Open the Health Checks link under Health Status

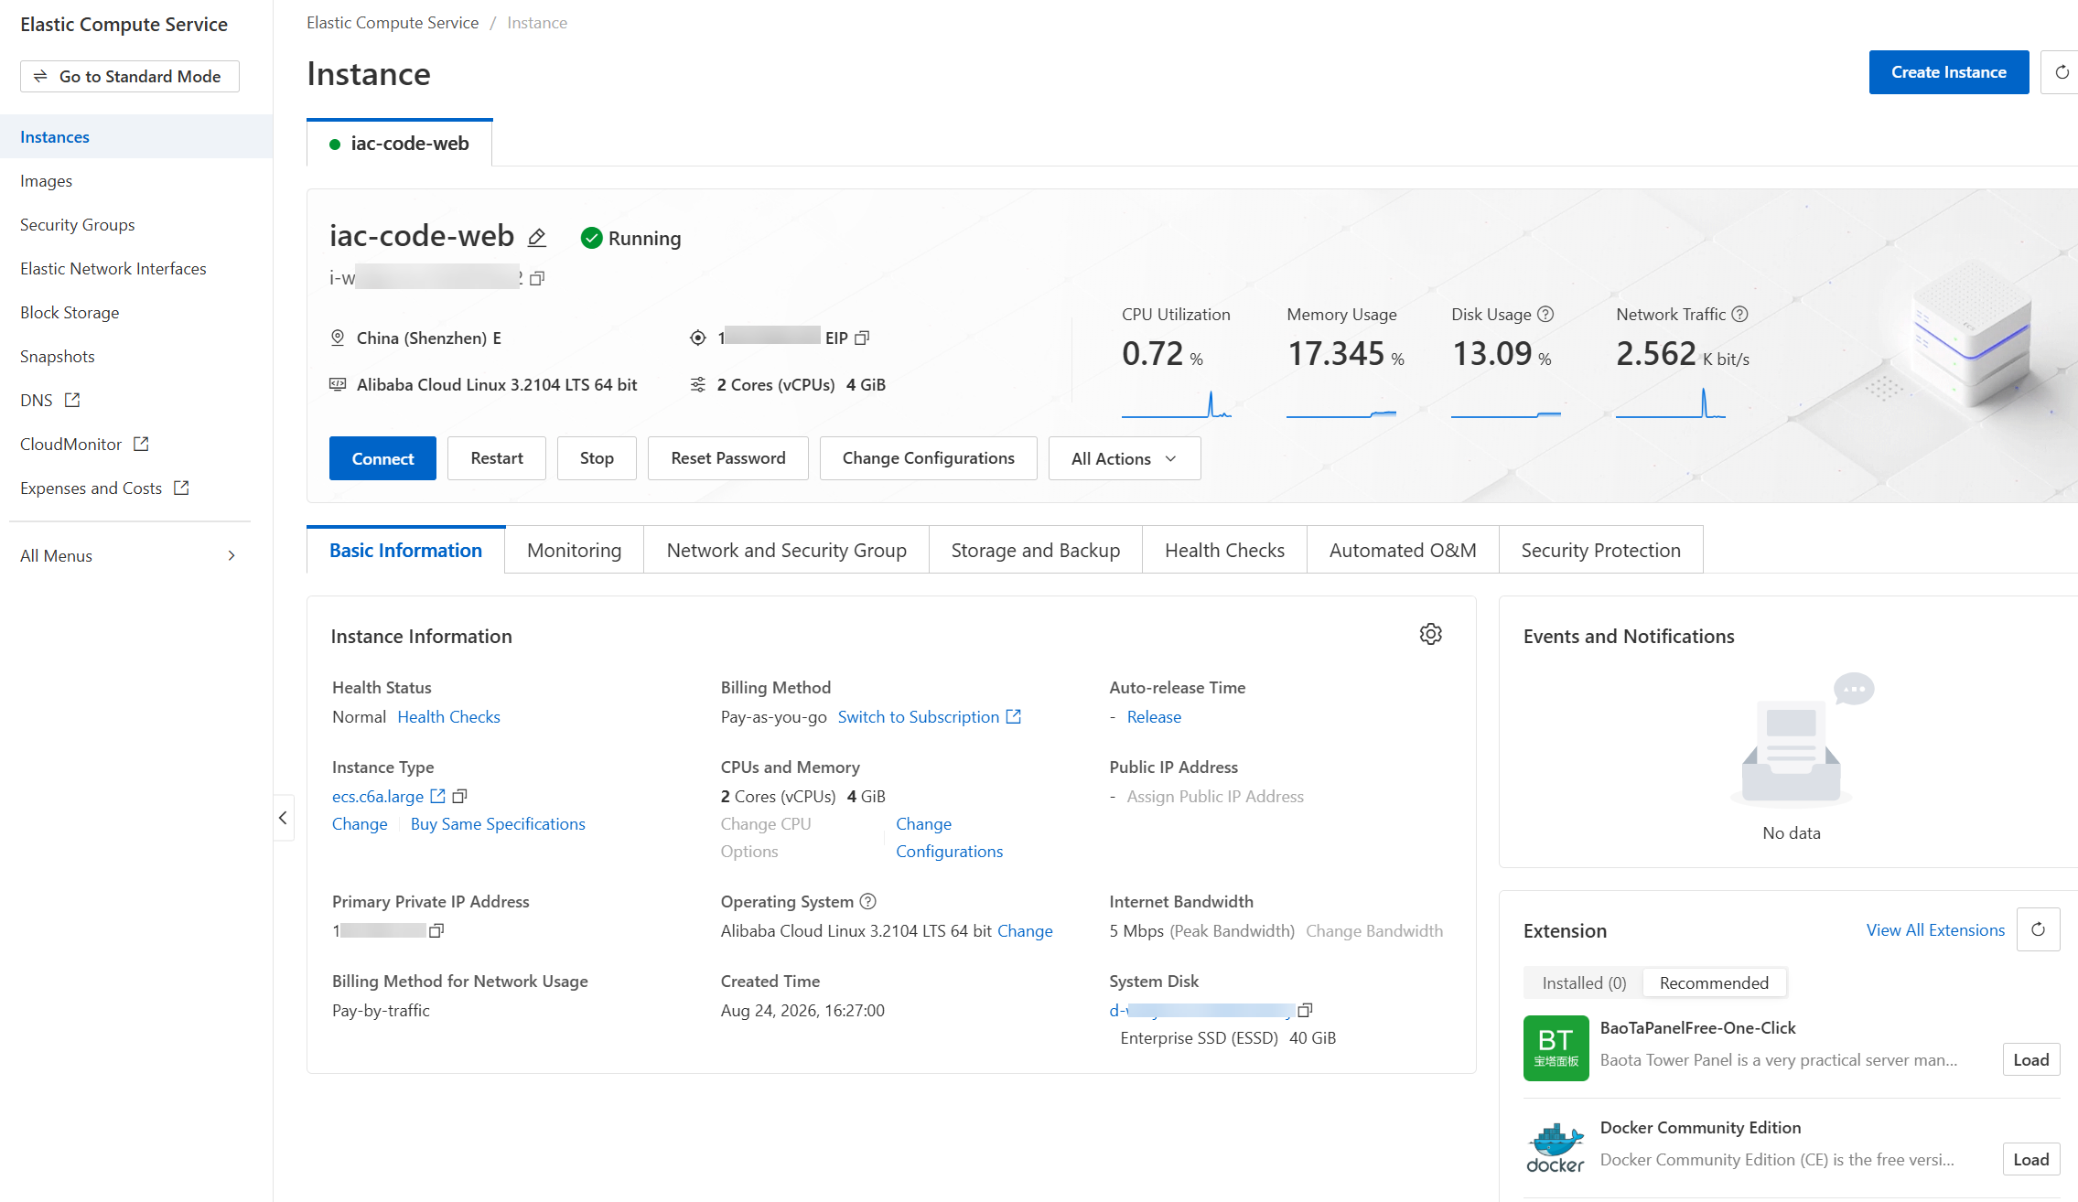[448, 717]
